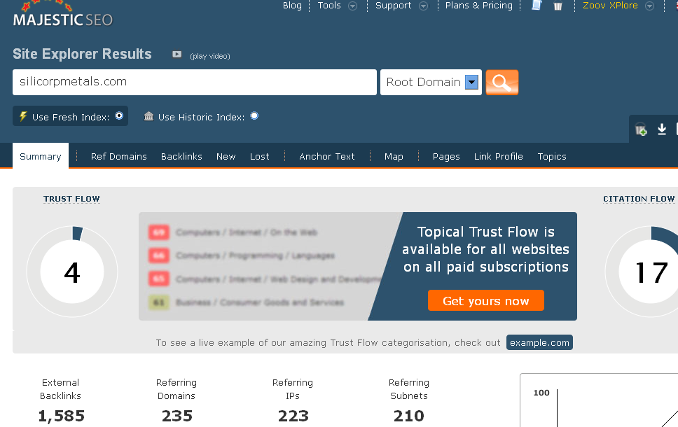Open the Zoov XPlore account menu
This screenshot has height=427, width=678.
pyautogui.click(x=610, y=5)
